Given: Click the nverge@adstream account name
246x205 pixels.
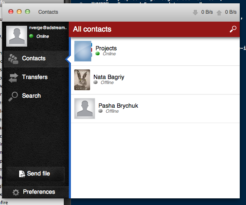Looking at the screenshot, I should coord(48,28).
